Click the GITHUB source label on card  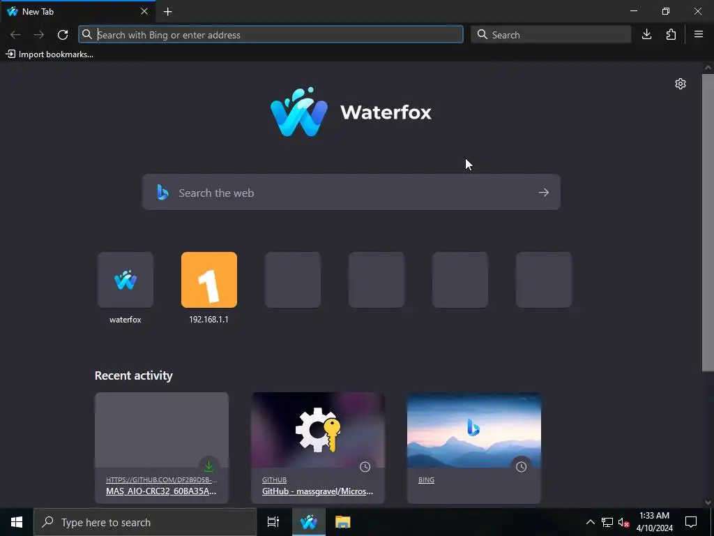point(274,480)
